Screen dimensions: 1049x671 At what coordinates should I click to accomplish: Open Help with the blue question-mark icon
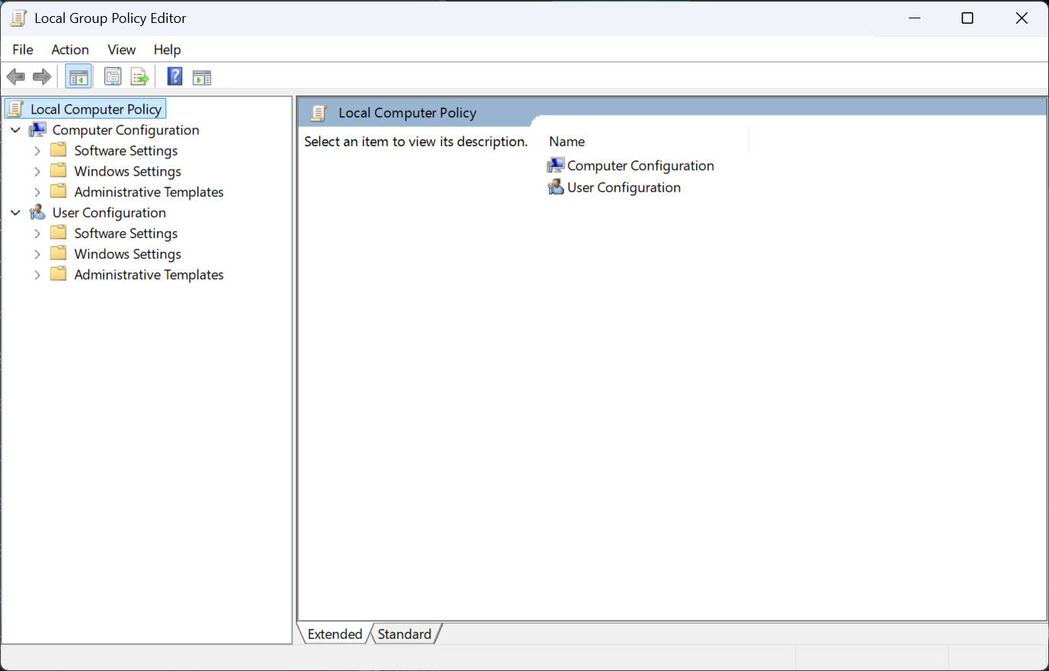tap(175, 77)
